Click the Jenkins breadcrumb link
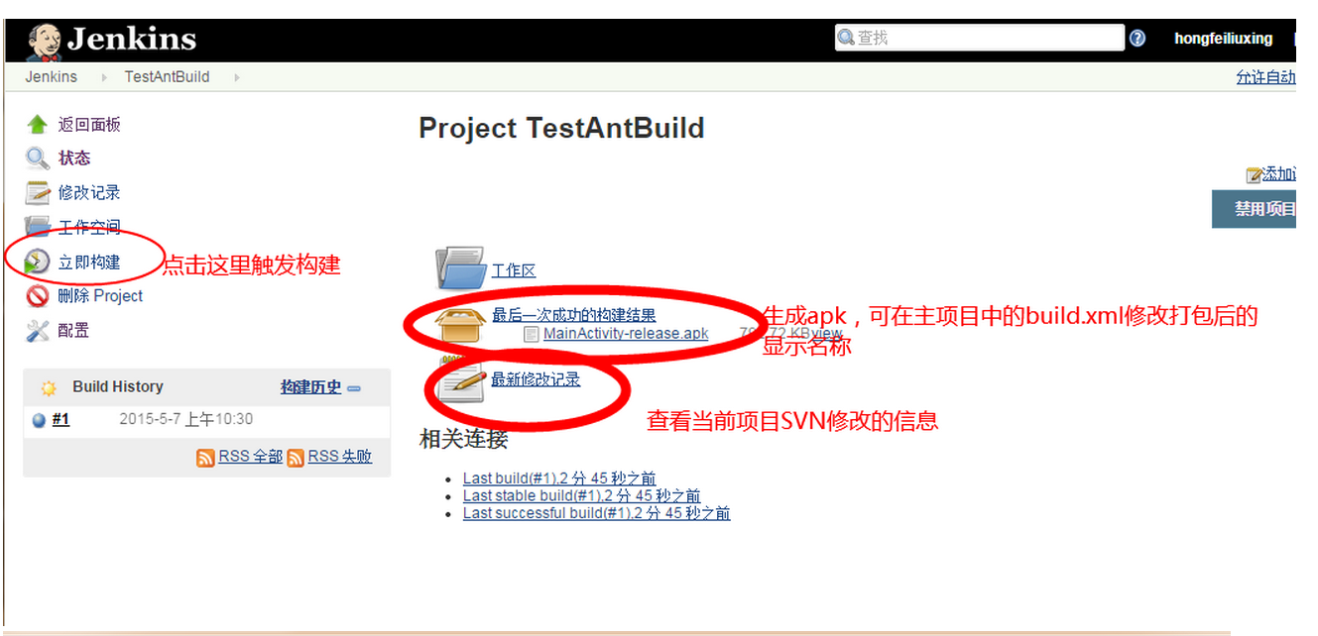1318x636 pixels. click(x=52, y=77)
